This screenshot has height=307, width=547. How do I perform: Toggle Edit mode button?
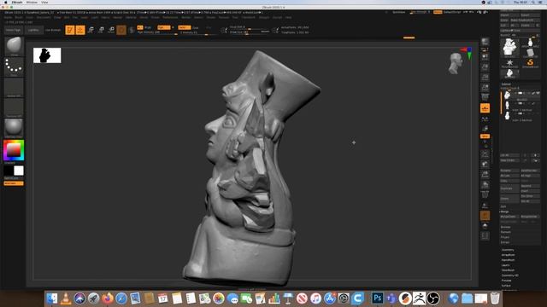(x=70, y=30)
